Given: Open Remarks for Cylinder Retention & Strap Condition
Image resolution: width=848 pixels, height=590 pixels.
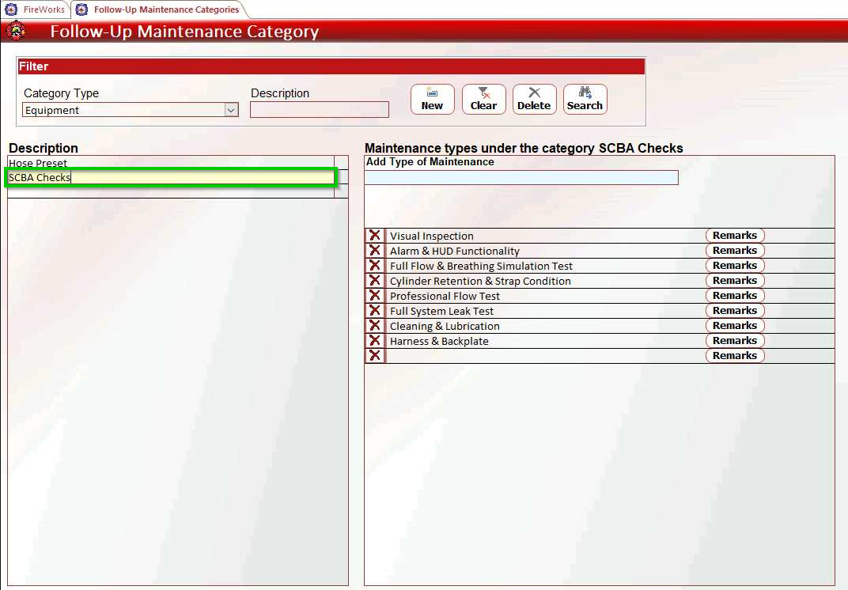Looking at the screenshot, I should point(734,280).
